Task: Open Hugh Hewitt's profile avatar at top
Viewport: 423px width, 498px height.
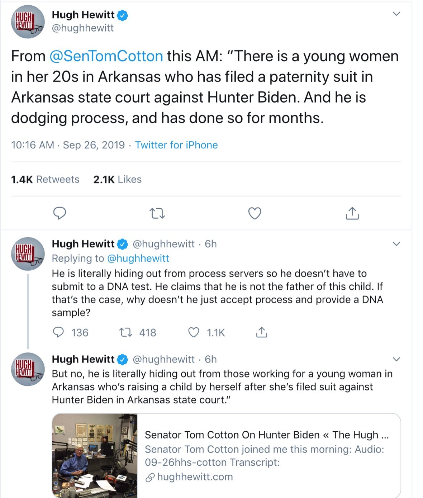Action: [28, 22]
